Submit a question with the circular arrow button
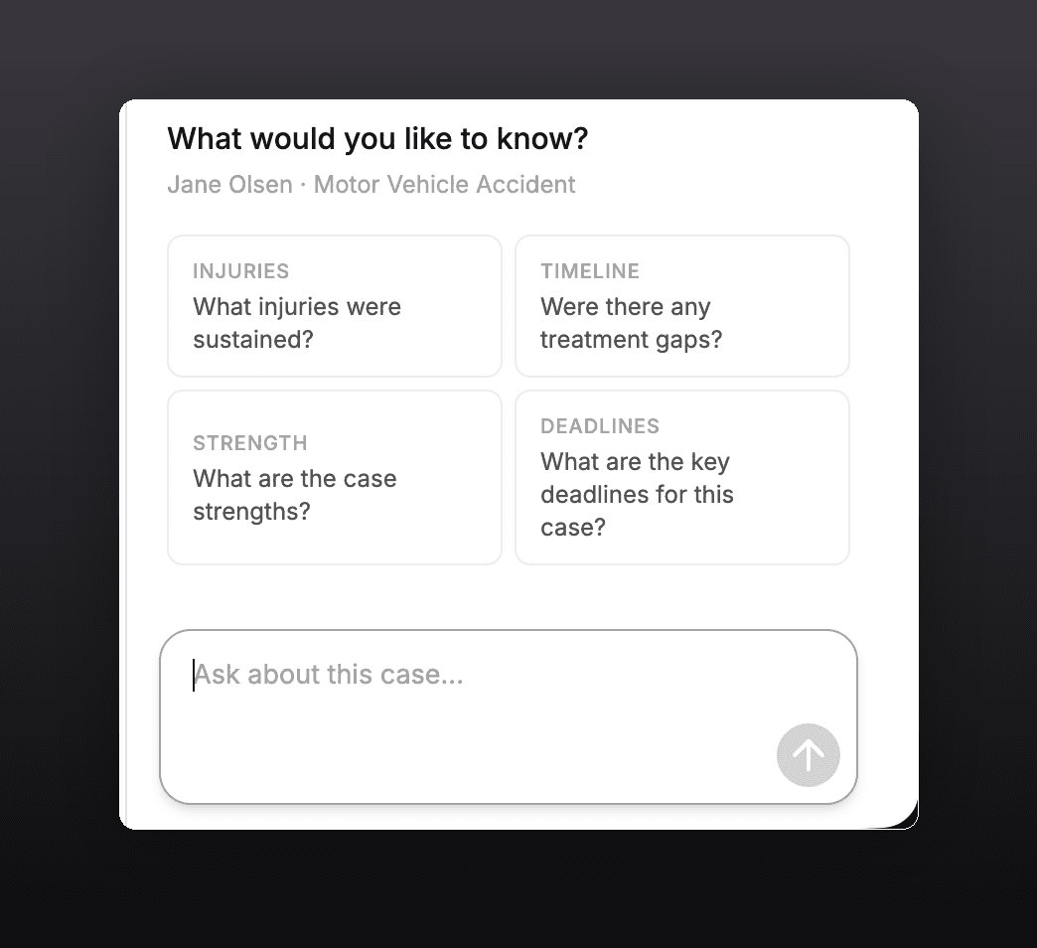 tap(808, 755)
